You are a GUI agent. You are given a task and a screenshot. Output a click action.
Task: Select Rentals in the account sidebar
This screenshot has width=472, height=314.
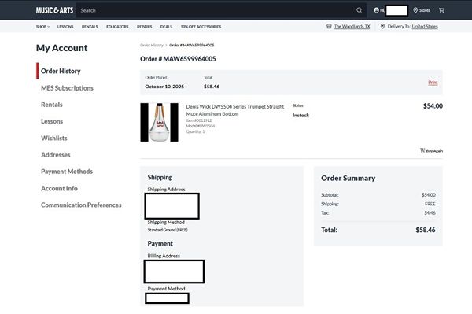click(52, 105)
